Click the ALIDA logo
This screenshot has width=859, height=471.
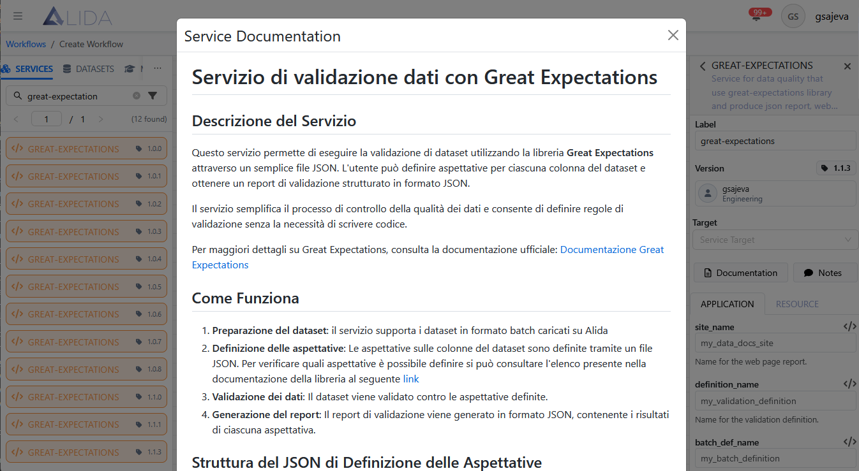point(78,17)
